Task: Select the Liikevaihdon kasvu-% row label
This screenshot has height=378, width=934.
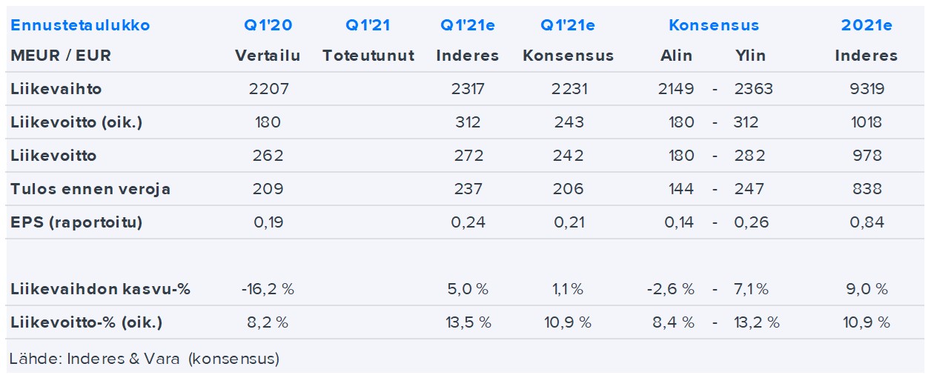Action: (x=101, y=289)
